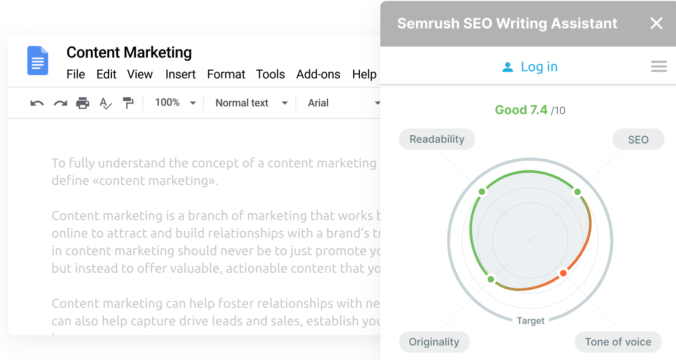
Task: Open the Add-ons menu
Action: (318, 75)
